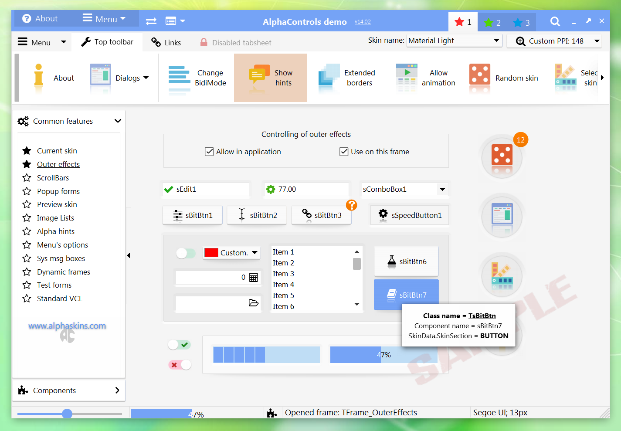The width and height of the screenshot is (621, 431).
Task: Toggle Show hints toolbar button
Action: point(270,78)
